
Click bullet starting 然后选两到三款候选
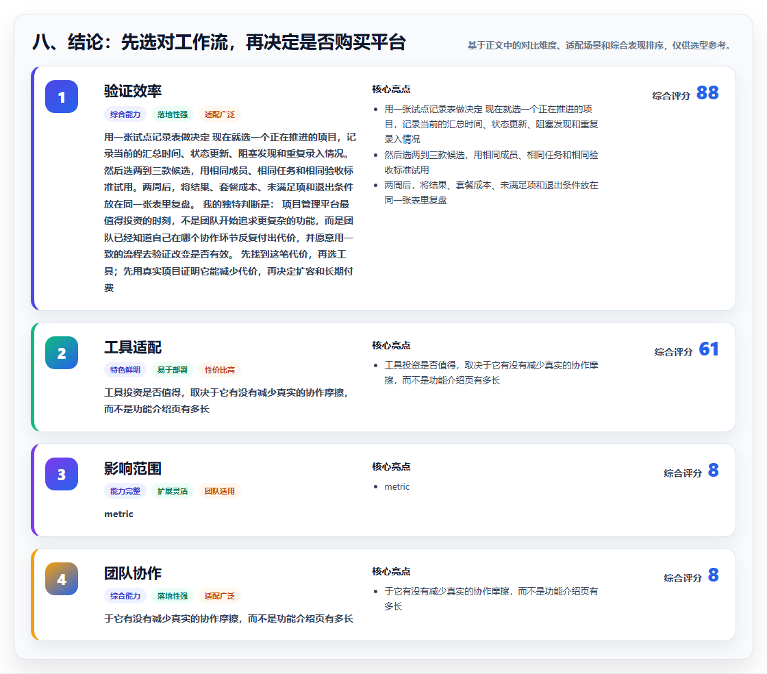491,162
